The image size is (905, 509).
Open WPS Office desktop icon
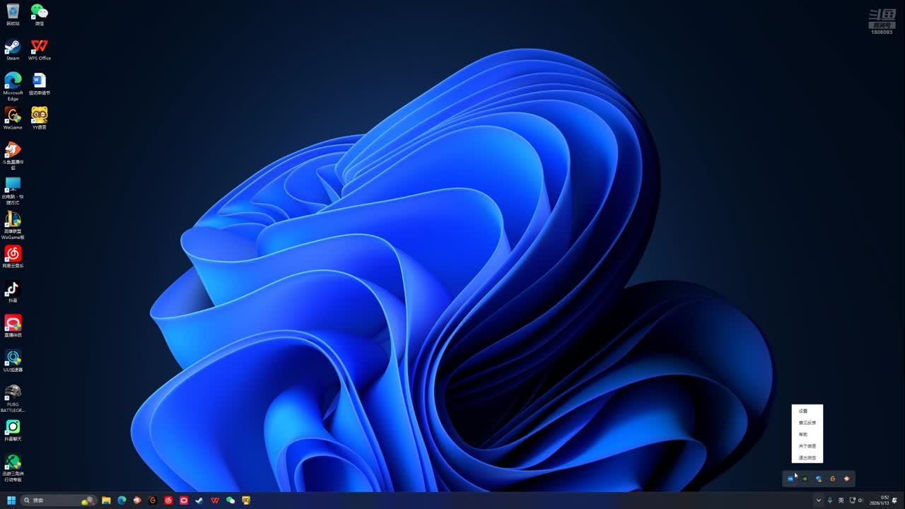point(40,48)
